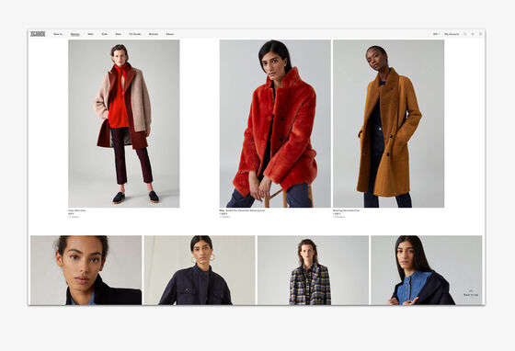Click the Shearling Reversible Coat title under camel coat

[346, 210]
